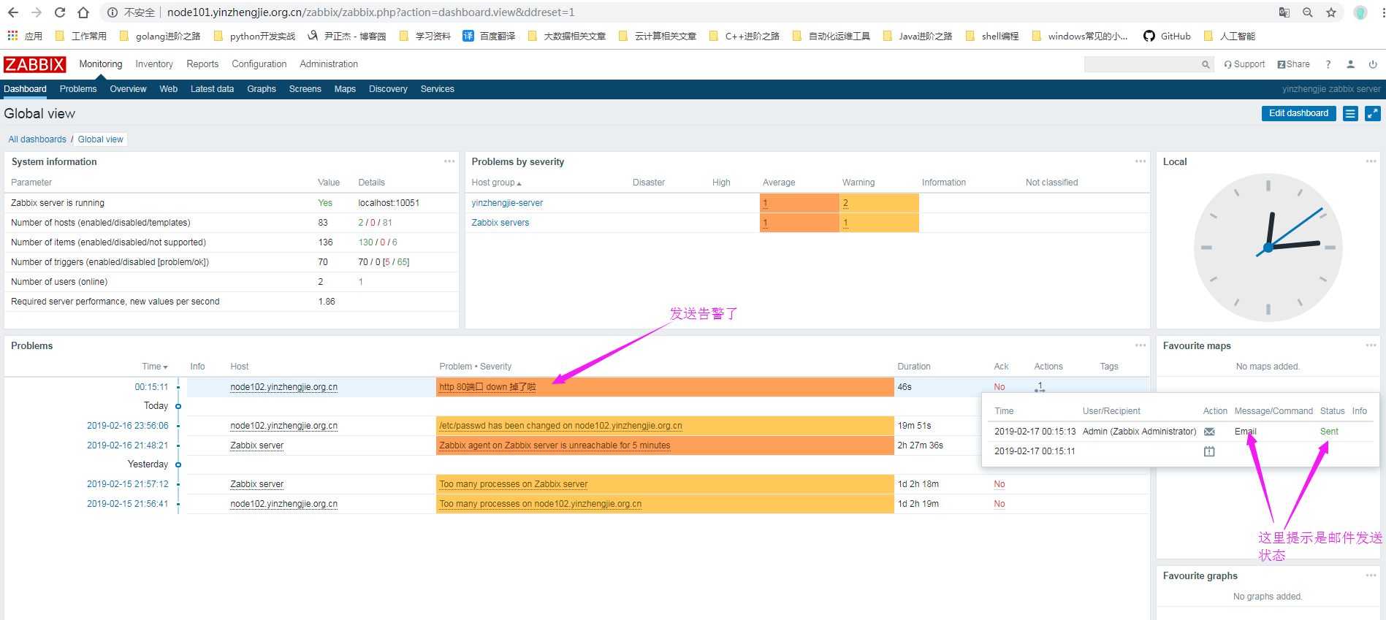Click No acknowledgement for http problem row
The image size is (1386, 620).
[999, 387]
